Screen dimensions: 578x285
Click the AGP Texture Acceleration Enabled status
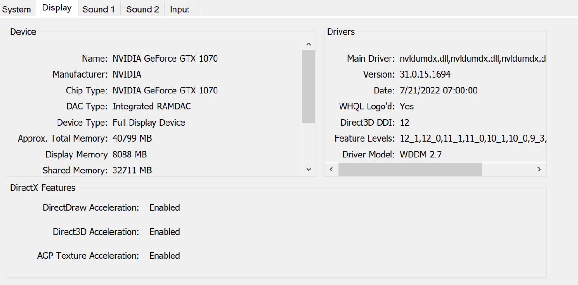point(164,256)
